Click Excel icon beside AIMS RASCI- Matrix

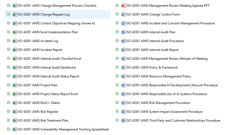(15, 103)
